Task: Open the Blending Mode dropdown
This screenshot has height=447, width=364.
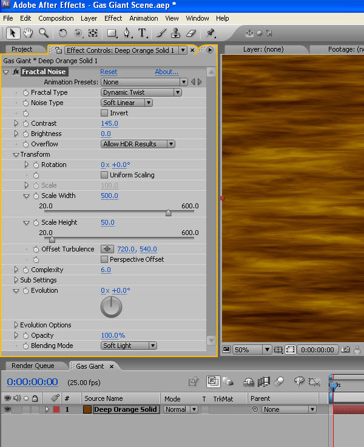Action: tap(129, 346)
